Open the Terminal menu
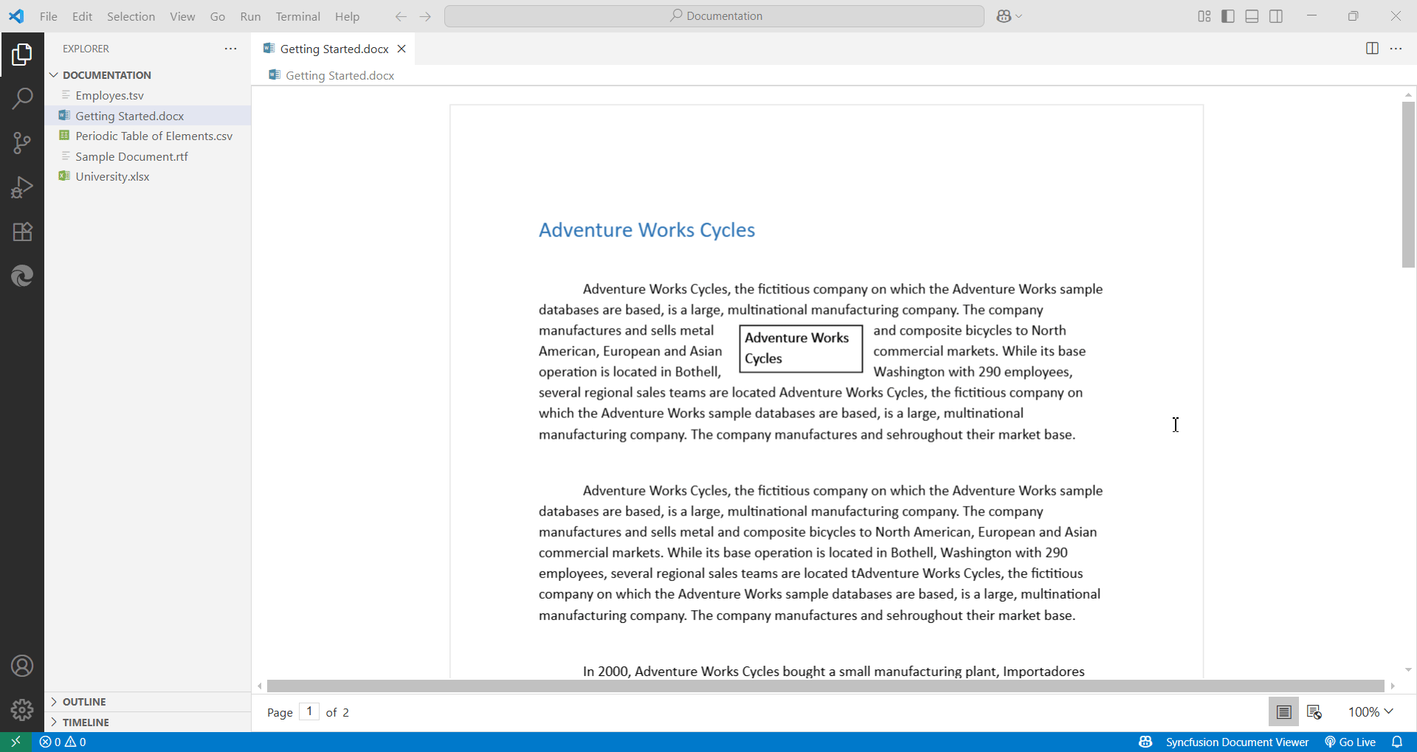Screen dimensions: 1417x752 pos(298,16)
